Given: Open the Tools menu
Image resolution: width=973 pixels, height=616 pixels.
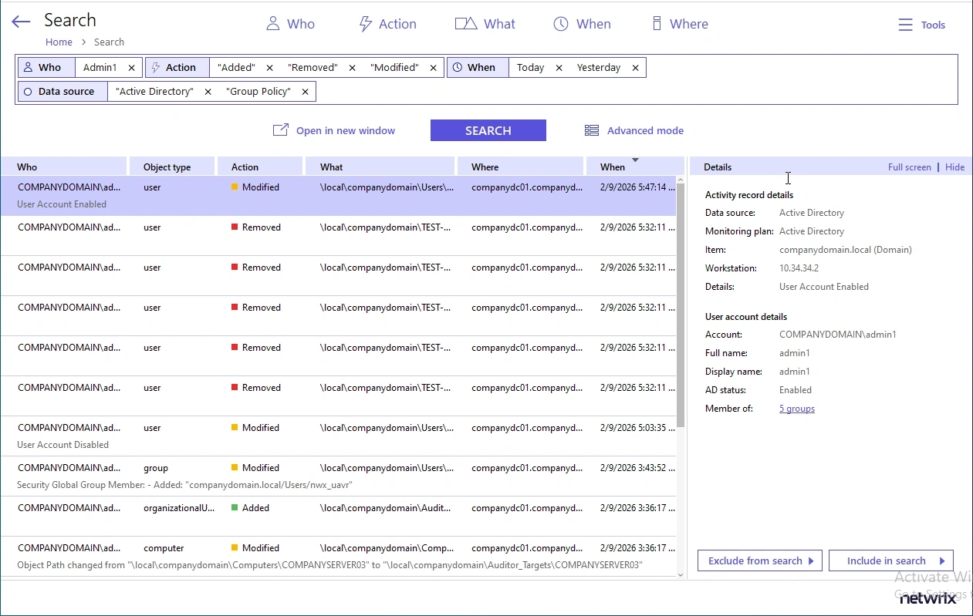Looking at the screenshot, I should point(921,24).
